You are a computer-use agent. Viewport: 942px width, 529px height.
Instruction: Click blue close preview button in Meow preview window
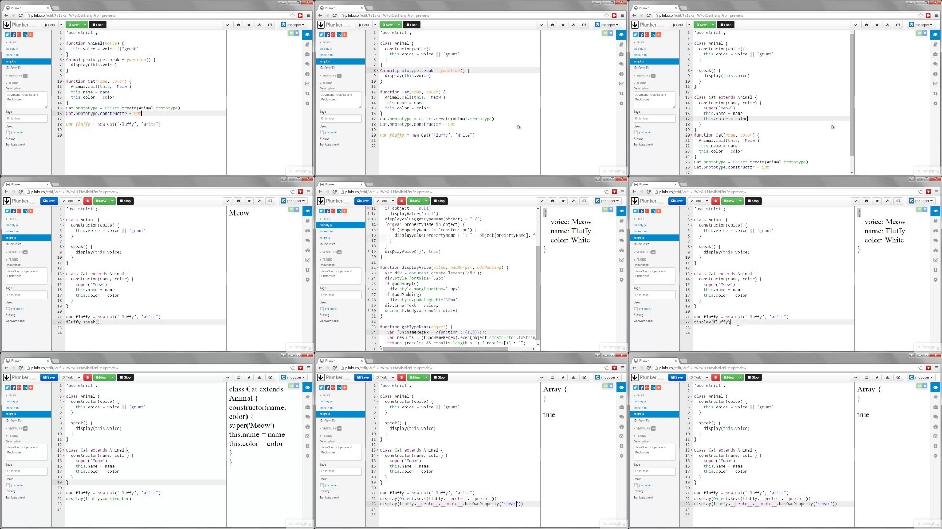(x=297, y=209)
